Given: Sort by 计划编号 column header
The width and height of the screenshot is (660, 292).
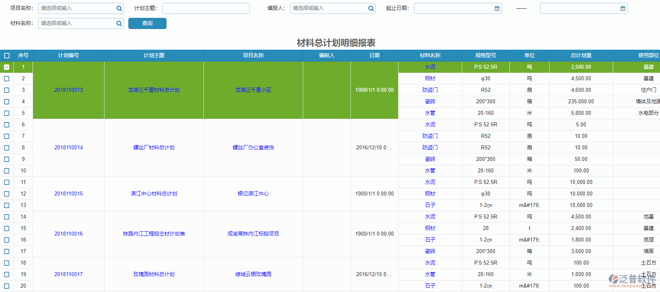Looking at the screenshot, I should [x=69, y=56].
